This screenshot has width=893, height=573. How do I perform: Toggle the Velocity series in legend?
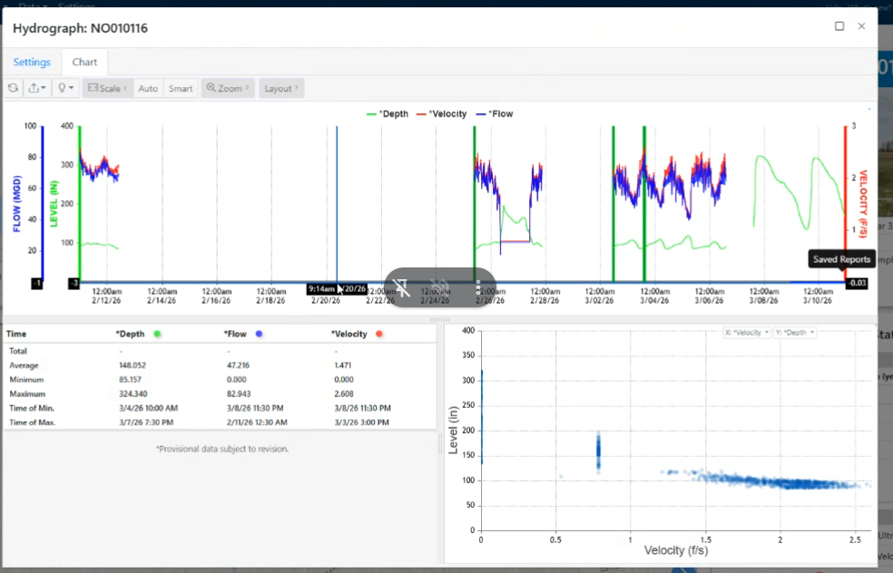443,114
